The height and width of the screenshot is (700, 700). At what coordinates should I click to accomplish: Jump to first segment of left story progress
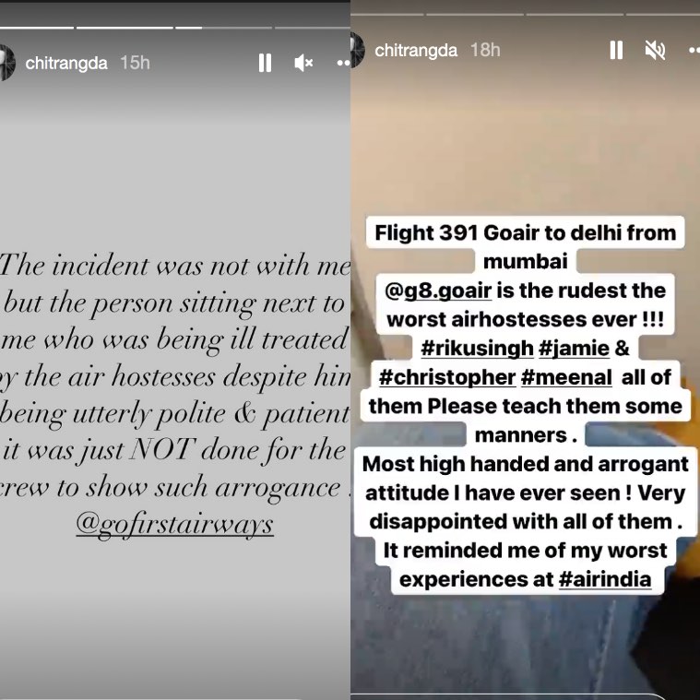[x=37, y=28]
